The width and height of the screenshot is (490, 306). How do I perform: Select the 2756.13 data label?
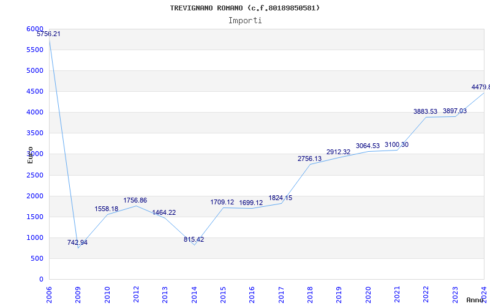[x=309, y=159]
